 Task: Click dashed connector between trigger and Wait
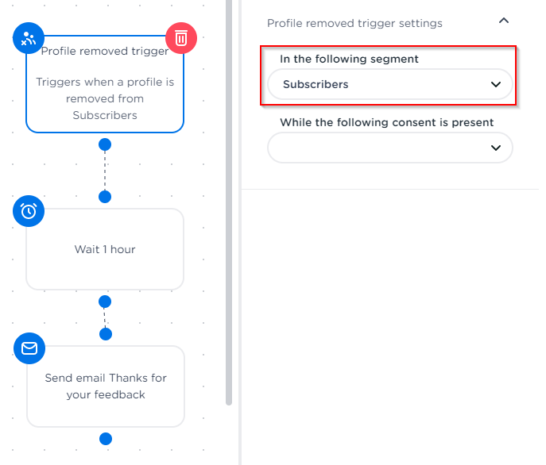point(104,171)
